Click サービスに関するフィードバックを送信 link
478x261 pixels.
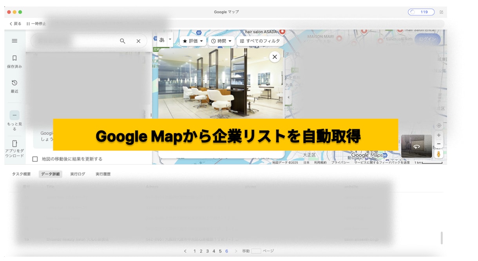pos(382,163)
